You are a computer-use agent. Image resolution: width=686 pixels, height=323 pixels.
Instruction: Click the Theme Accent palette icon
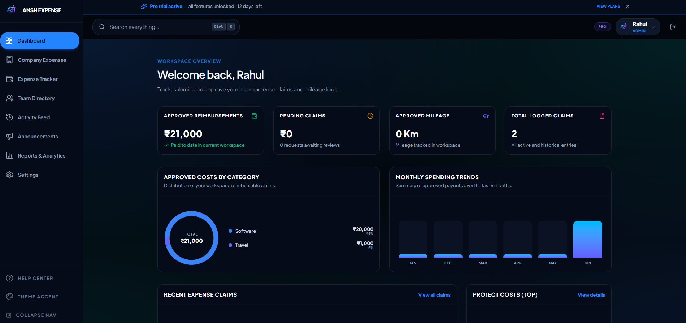tap(10, 297)
